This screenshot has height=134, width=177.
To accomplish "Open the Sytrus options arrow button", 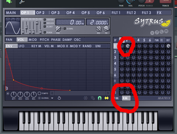I will 152,33.
